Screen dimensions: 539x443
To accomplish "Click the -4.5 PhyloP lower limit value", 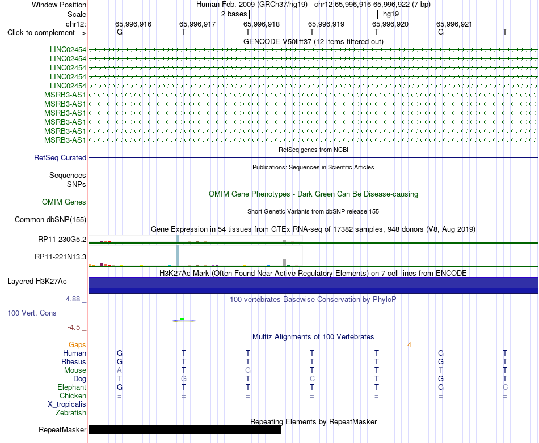I will (74, 327).
